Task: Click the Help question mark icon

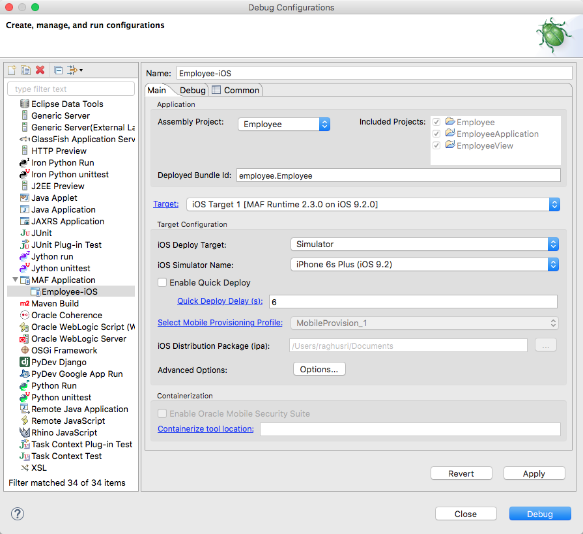Action: coord(18,514)
